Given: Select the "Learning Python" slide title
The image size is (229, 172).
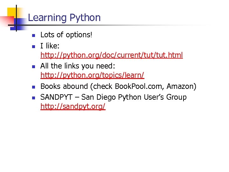Looking at the screenshot, I should (x=64, y=18).
